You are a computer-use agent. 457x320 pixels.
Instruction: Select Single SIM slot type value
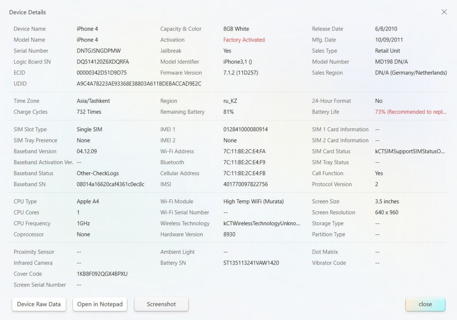coord(89,129)
